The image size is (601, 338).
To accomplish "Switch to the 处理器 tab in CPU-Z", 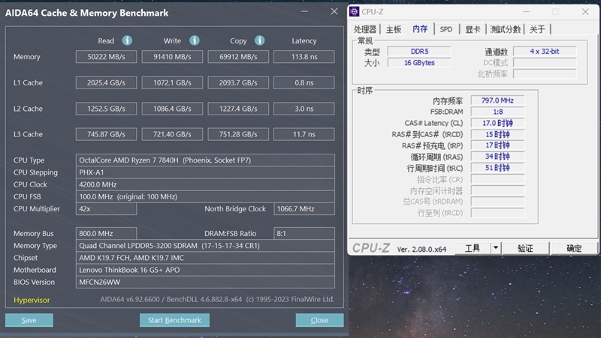I will tap(364, 29).
